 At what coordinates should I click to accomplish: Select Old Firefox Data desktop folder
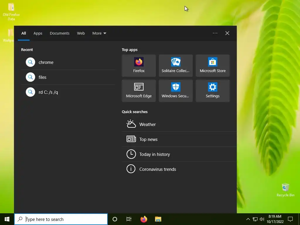[x=11, y=12]
